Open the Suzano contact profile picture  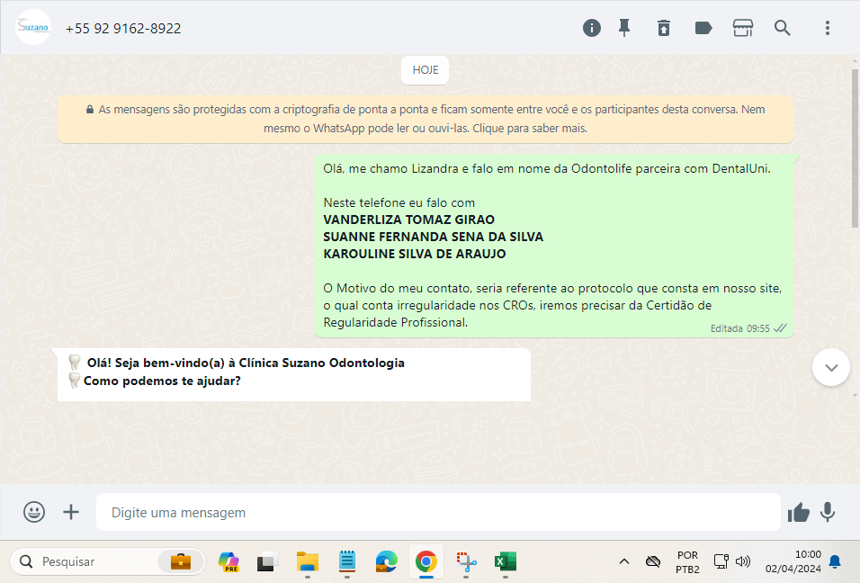[33, 27]
